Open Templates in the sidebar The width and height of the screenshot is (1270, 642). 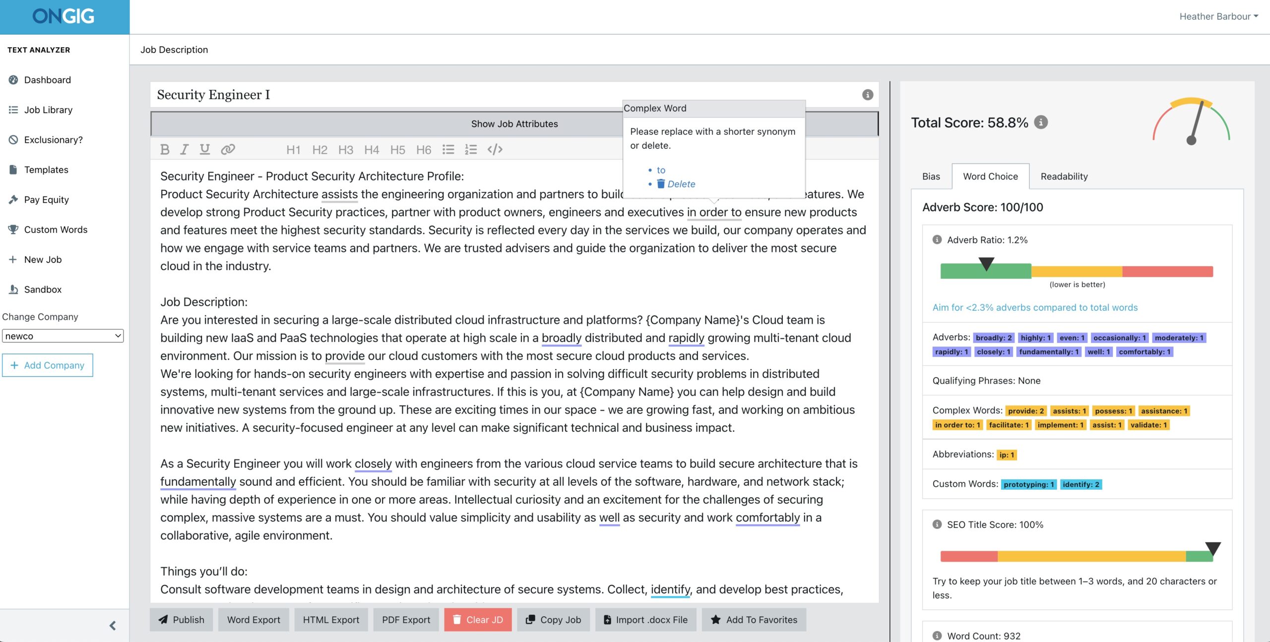(46, 170)
